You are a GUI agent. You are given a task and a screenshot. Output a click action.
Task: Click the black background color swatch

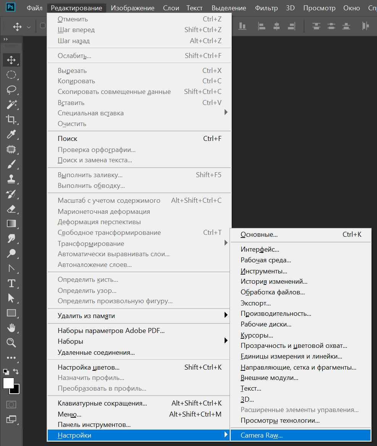pyautogui.click(x=16, y=391)
